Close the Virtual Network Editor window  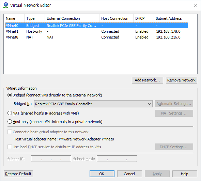coord(195,5)
